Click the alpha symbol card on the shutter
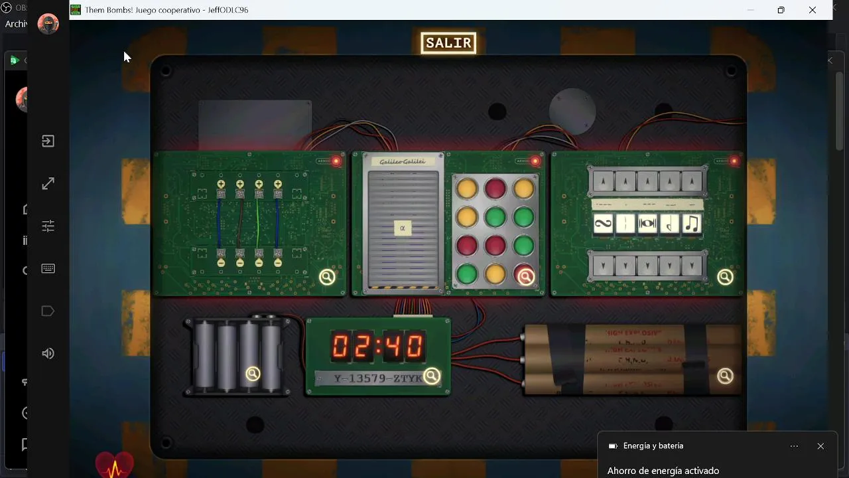849x478 pixels. coord(403,228)
